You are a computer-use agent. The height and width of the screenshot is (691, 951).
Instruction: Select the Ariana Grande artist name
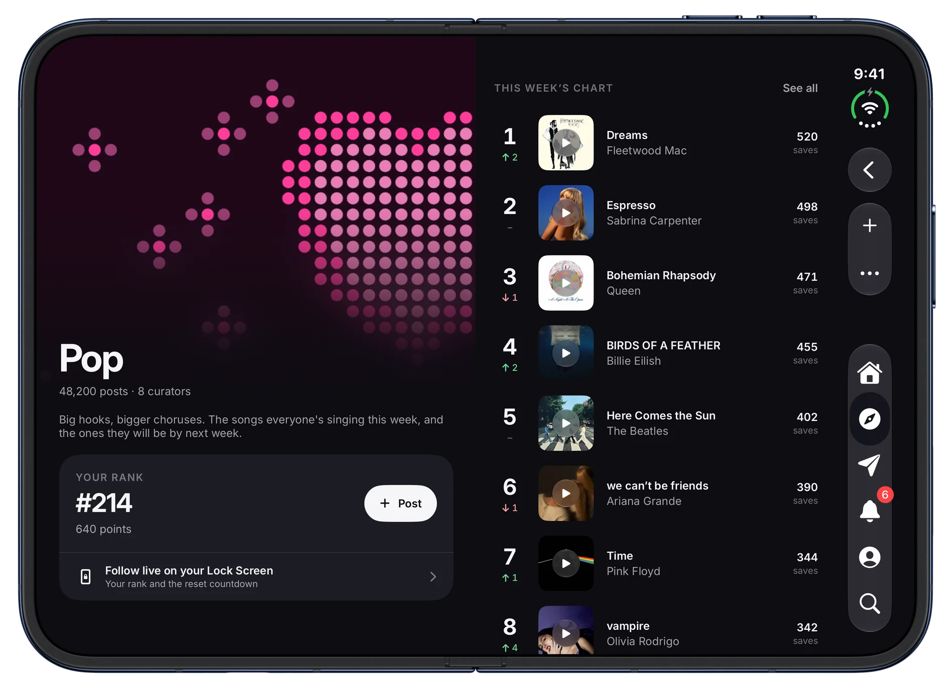pos(644,501)
